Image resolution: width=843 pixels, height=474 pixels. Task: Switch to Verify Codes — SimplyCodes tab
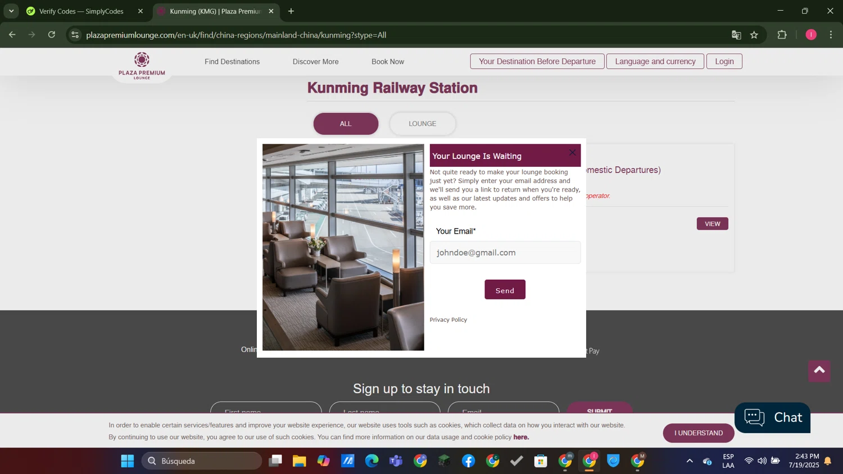[x=81, y=11]
